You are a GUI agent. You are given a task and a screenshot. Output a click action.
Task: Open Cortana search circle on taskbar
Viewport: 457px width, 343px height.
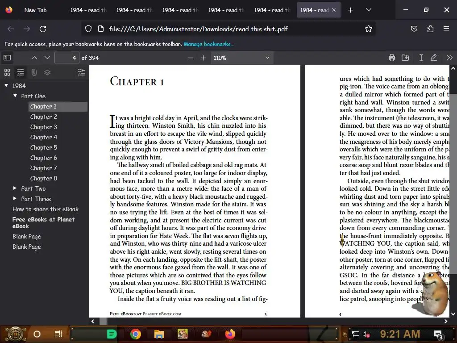point(37,334)
